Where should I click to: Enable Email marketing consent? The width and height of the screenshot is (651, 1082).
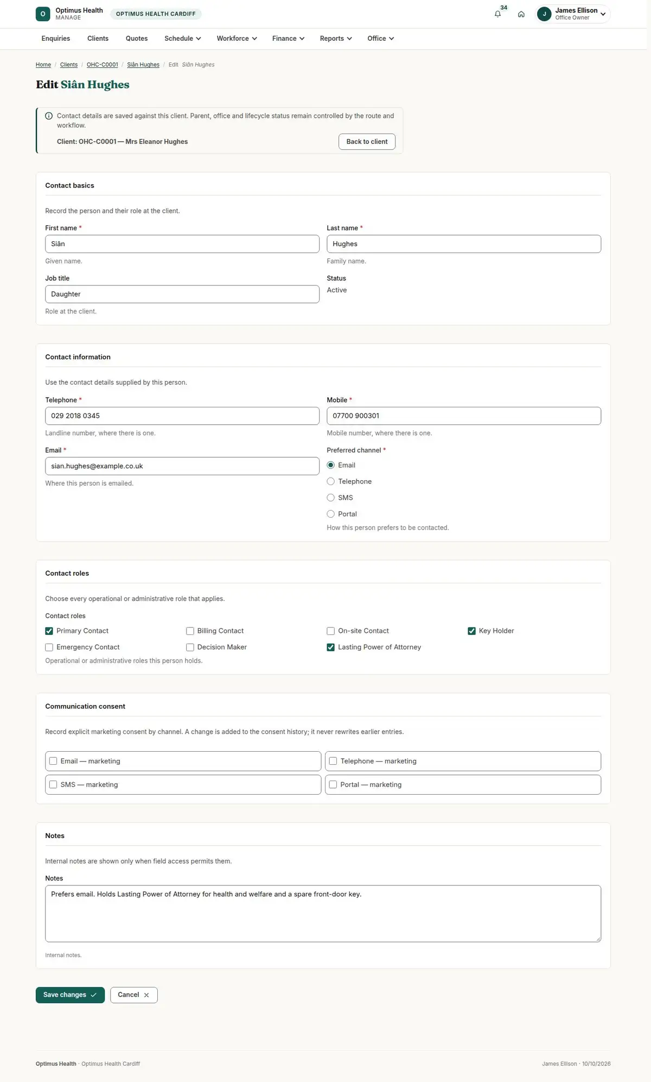(x=53, y=762)
